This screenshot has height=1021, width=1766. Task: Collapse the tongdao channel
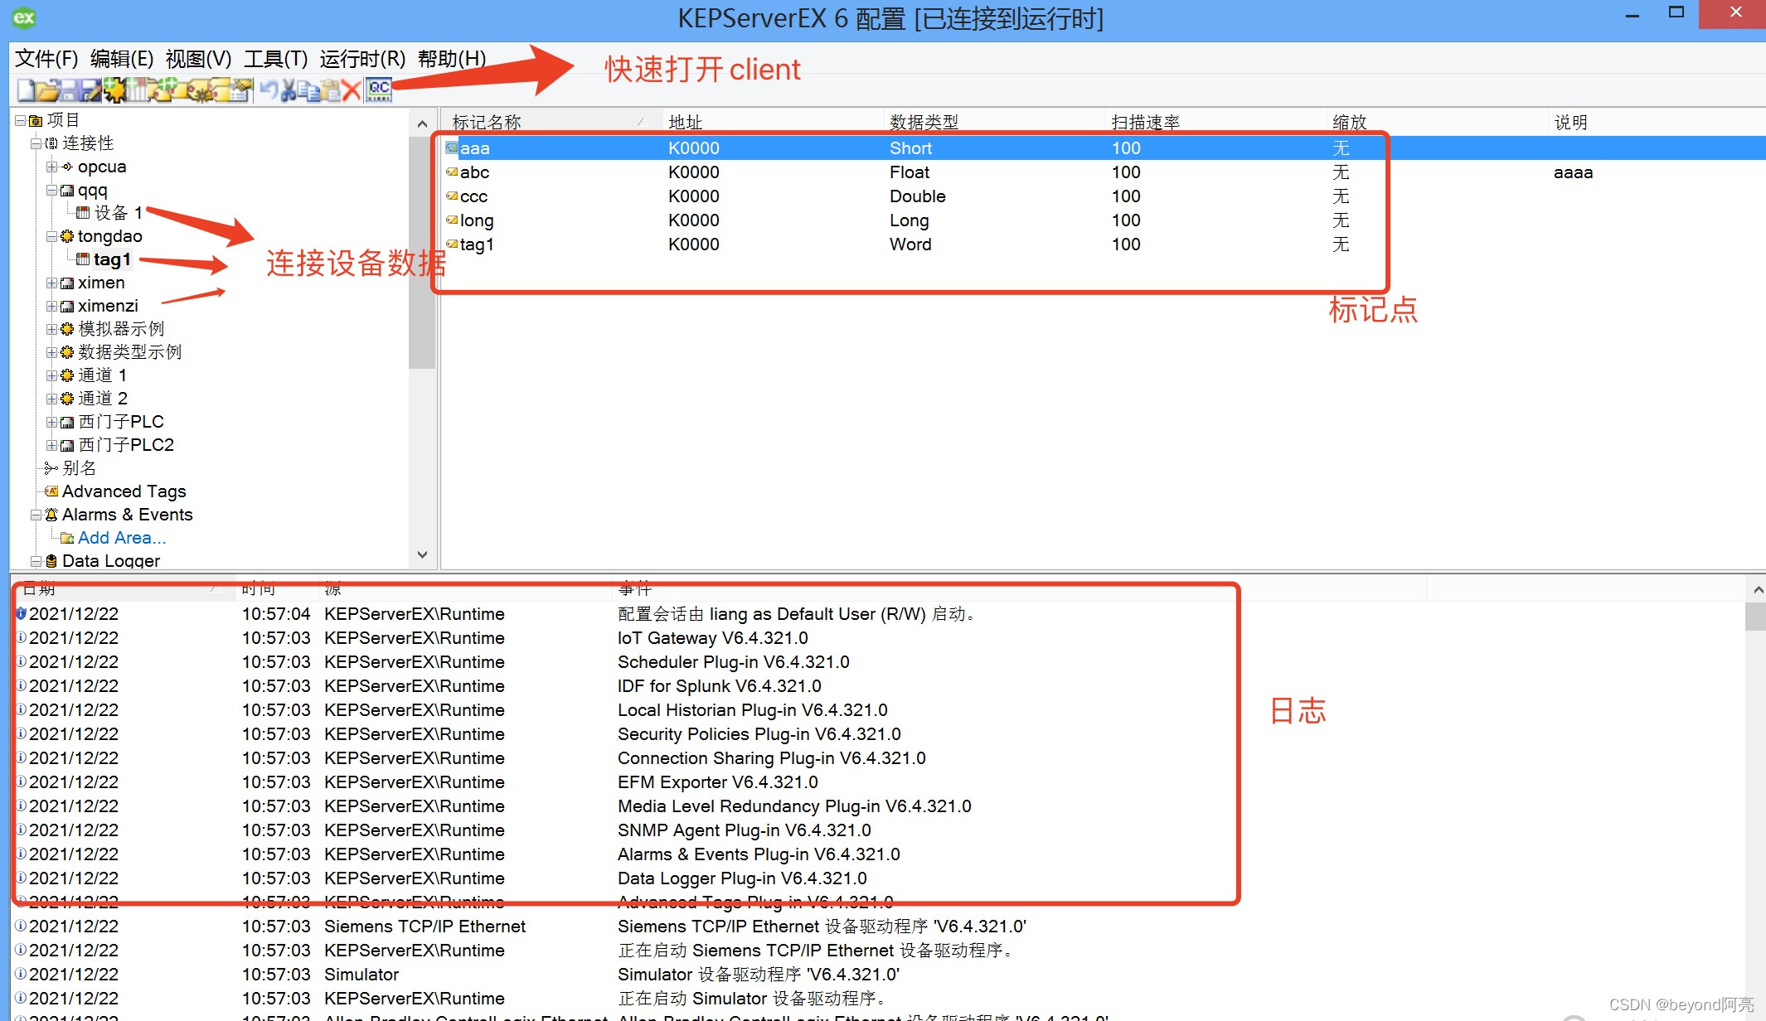click(x=51, y=236)
